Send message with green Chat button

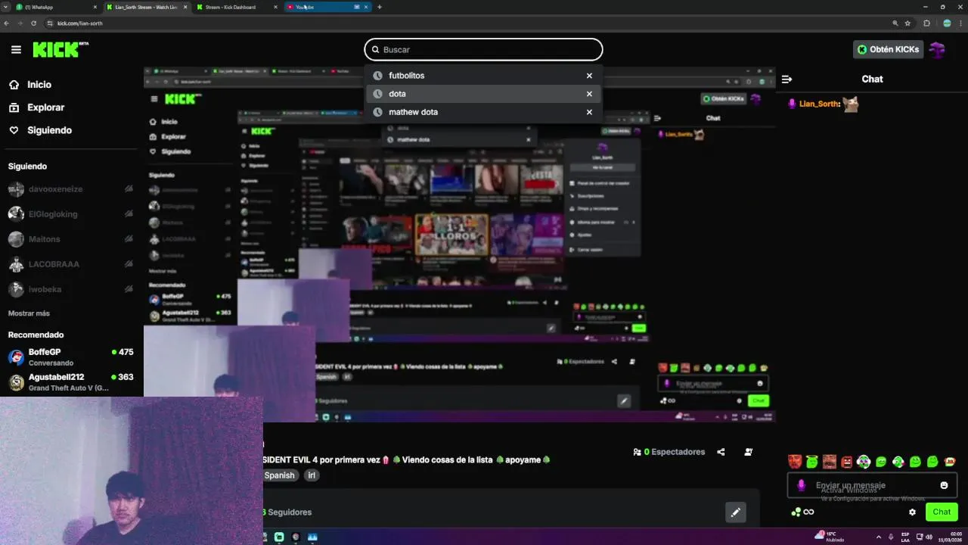click(942, 512)
